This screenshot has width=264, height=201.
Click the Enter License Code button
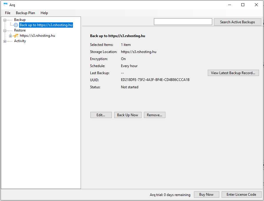click(241, 195)
